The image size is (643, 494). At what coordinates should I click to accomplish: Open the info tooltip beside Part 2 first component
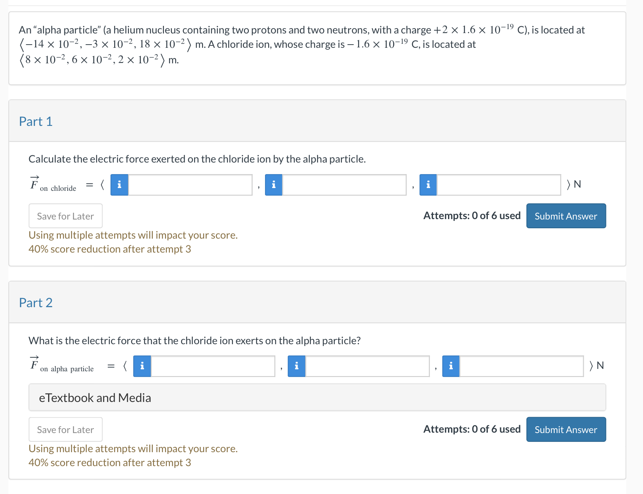coord(142,366)
